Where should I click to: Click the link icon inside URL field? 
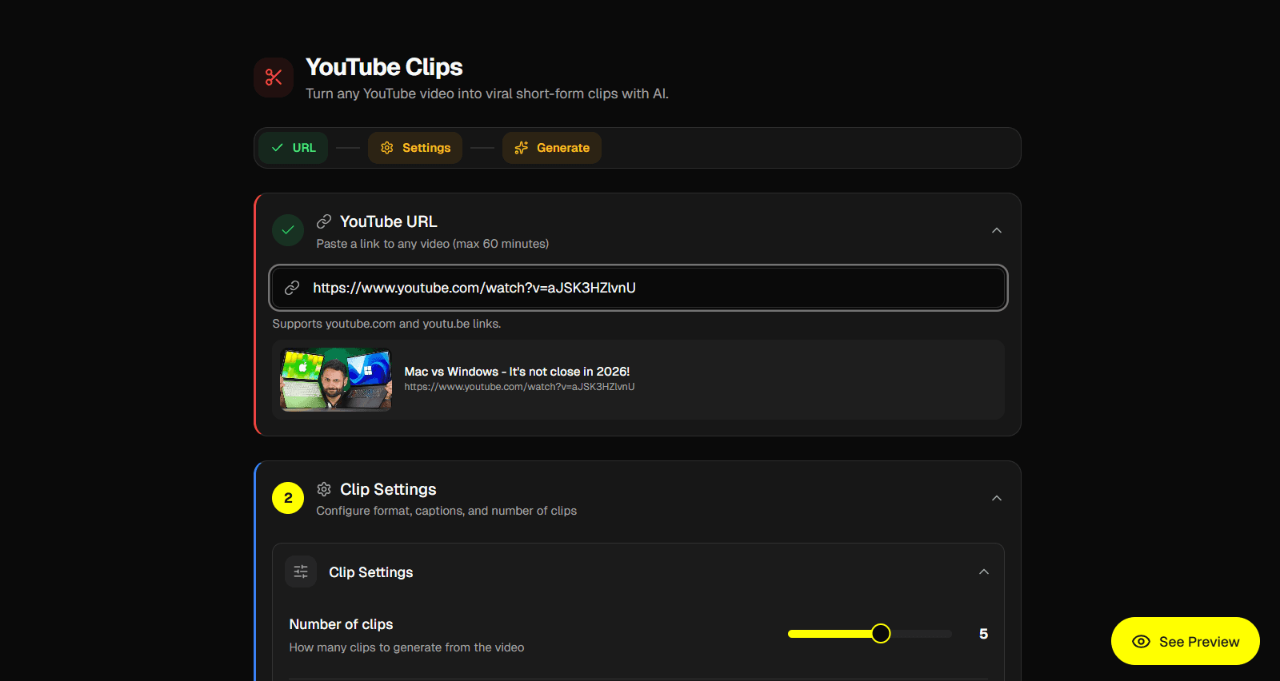(x=292, y=288)
